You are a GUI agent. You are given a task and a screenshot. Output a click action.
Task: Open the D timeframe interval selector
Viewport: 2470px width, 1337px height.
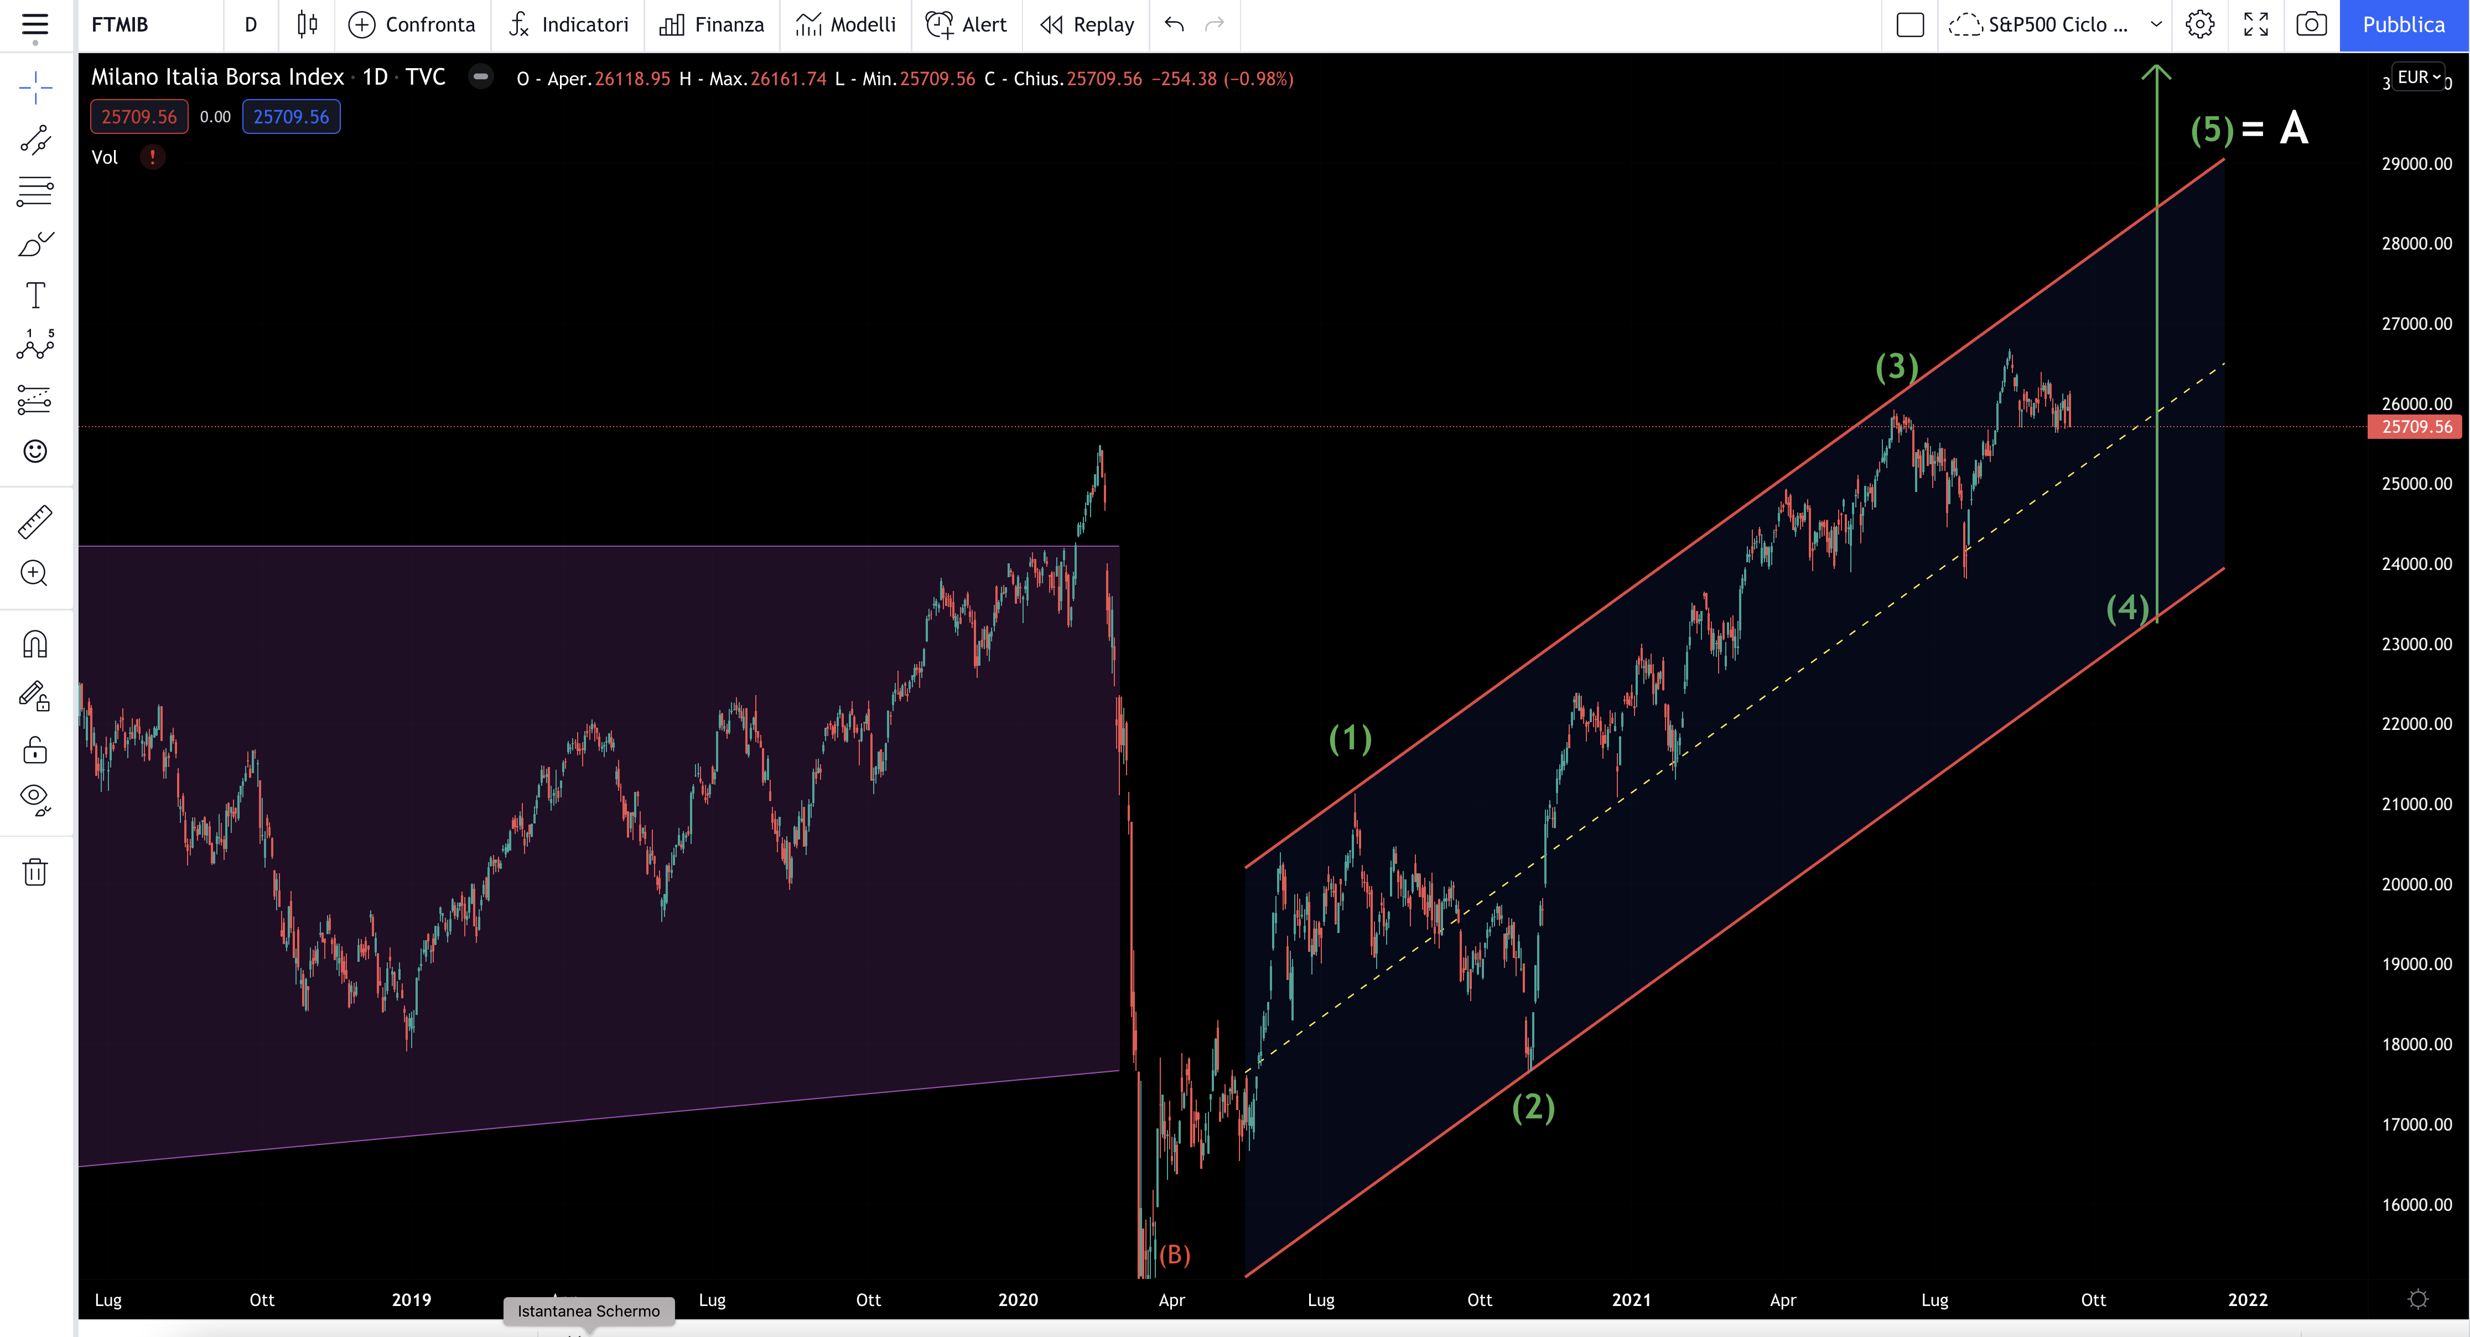251,25
